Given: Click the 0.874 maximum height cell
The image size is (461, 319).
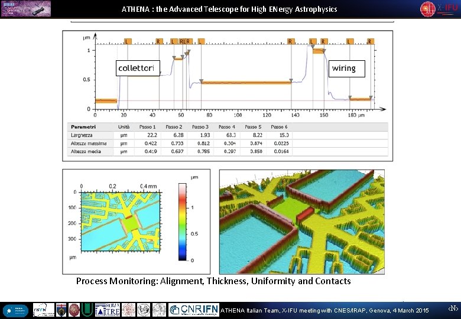Looking at the screenshot, I should (256, 144).
